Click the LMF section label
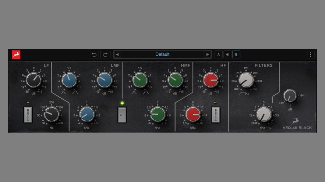The height and width of the screenshot is (182, 325). (115, 65)
